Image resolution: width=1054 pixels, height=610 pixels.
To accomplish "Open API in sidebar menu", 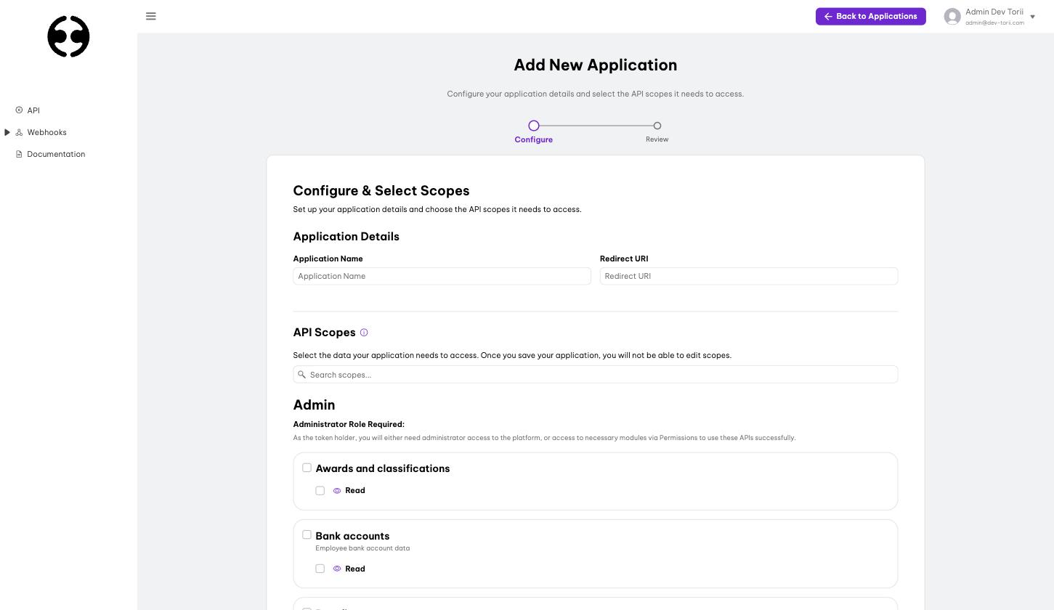I will click(x=33, y=110).
